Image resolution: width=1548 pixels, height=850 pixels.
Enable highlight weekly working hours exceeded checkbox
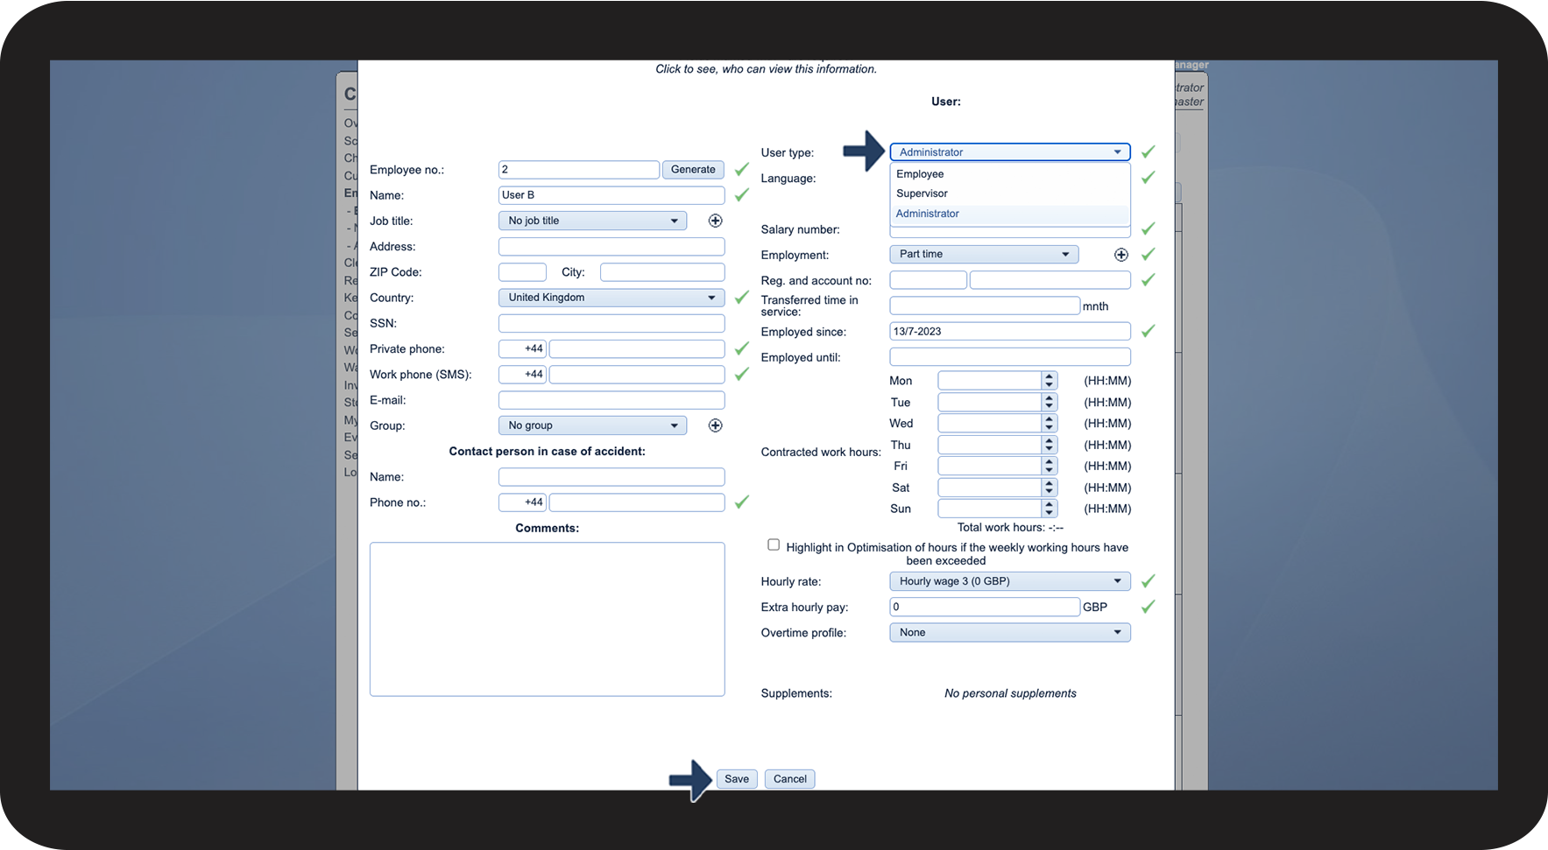[x=774, y=544]
